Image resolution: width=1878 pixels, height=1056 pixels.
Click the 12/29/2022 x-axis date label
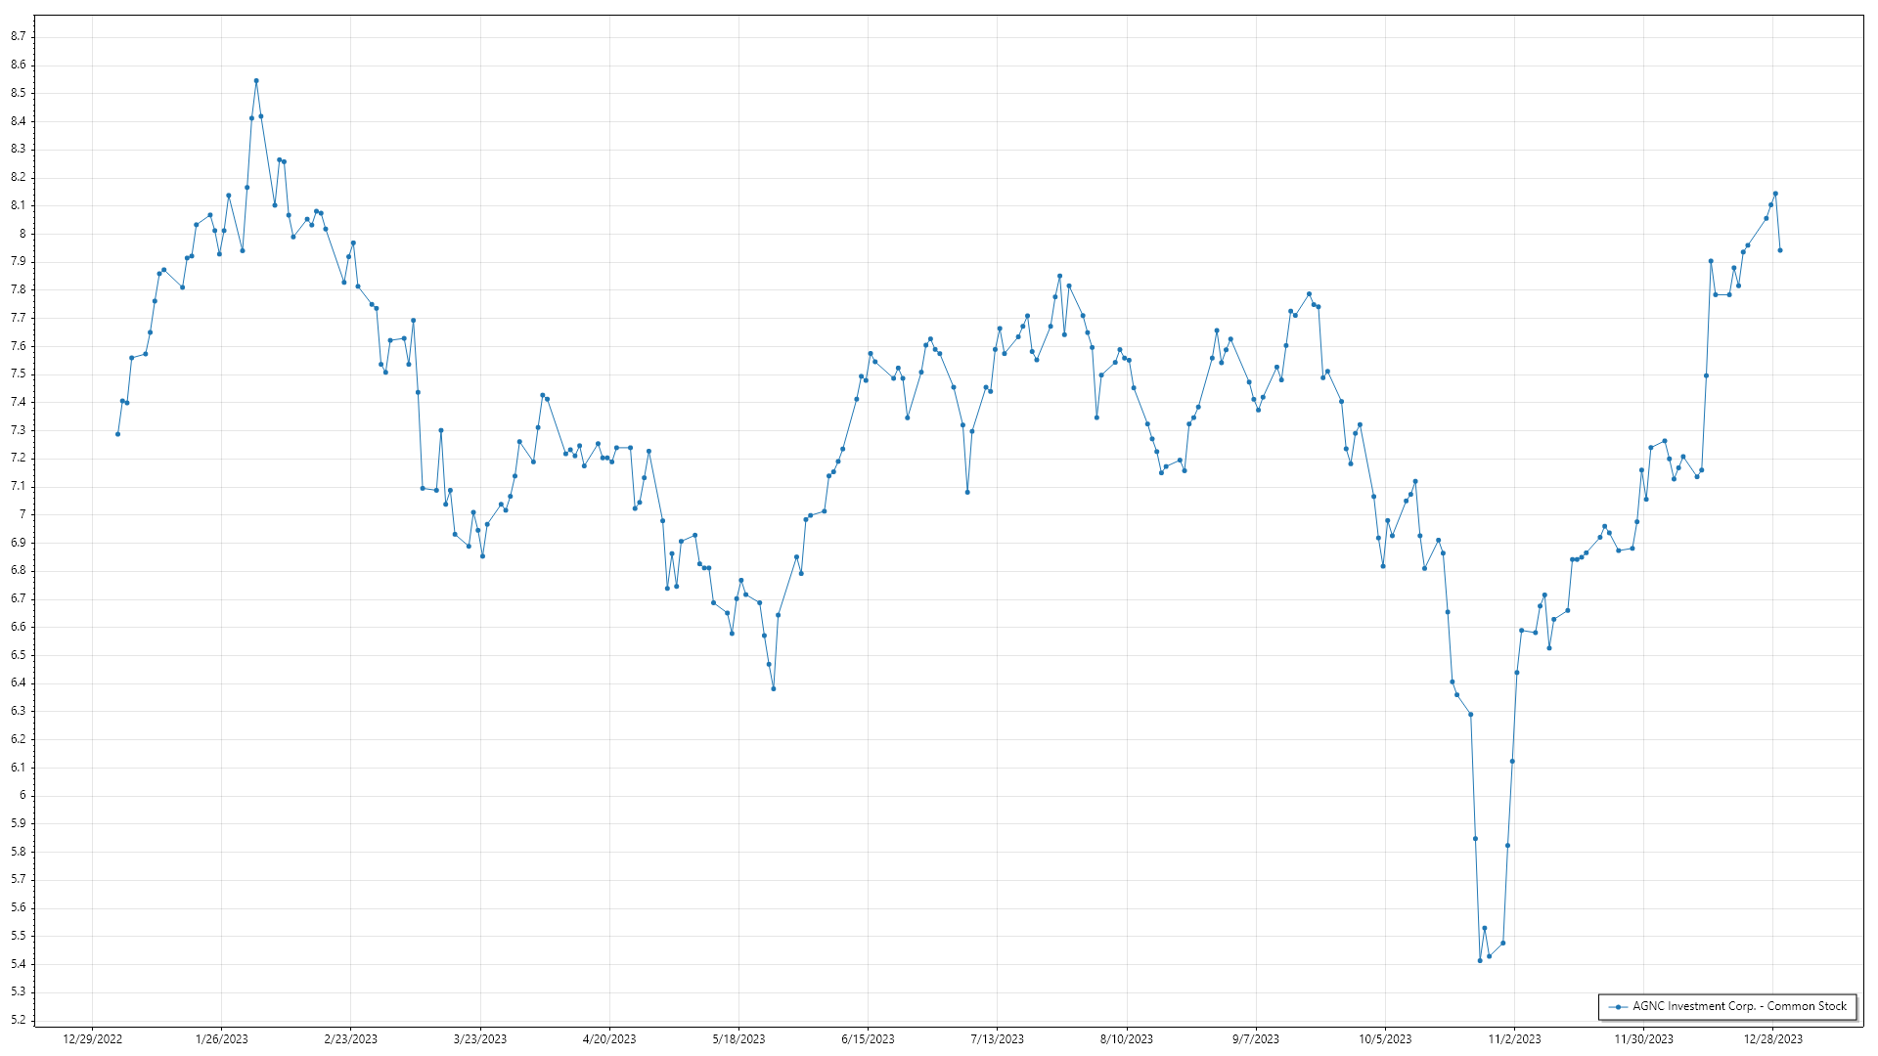coord(93,1039)
